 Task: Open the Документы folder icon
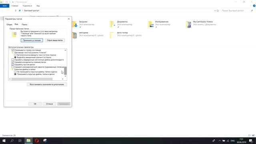112,24
